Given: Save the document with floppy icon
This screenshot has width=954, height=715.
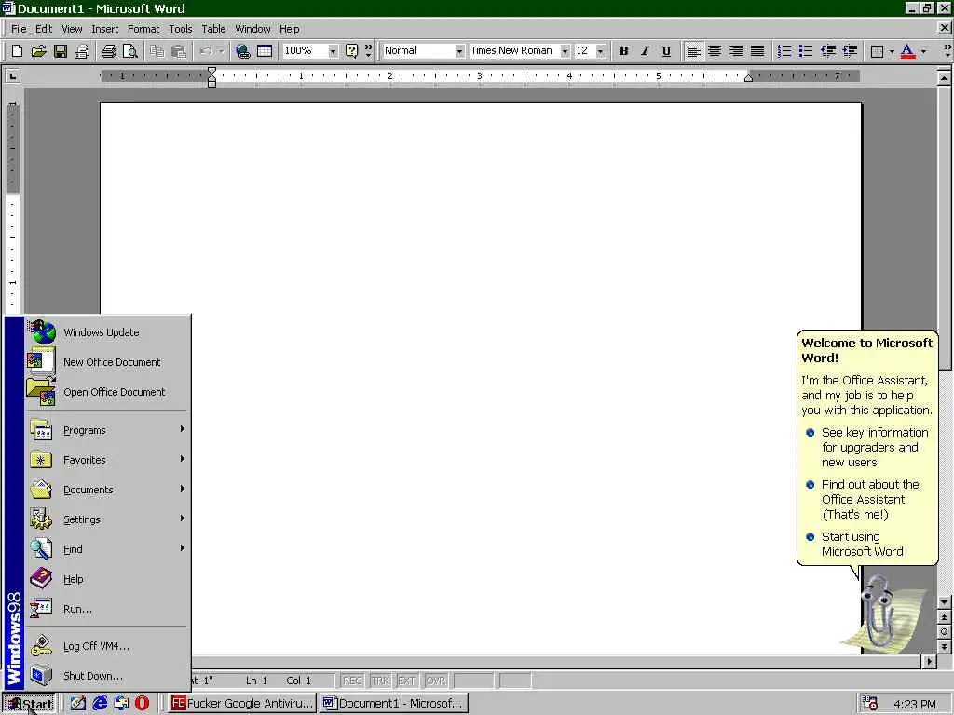Looking at the screenshot, I should point(61,51).
